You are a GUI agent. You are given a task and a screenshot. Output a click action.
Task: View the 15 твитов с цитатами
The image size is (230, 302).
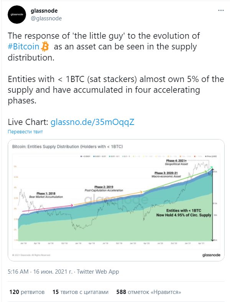80,292
